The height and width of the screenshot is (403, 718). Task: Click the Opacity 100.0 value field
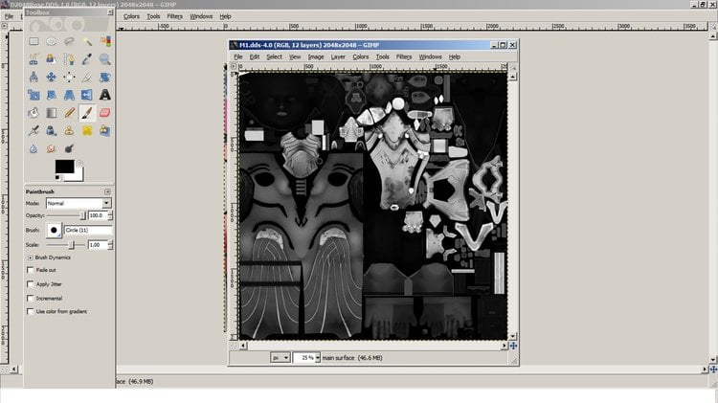coord(98,215)
